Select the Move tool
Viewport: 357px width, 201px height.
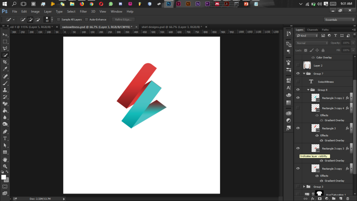(x=5, y=35)
